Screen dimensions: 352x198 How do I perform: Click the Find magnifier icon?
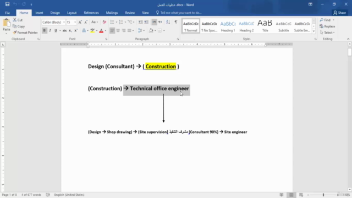click(x=322, y=20)
